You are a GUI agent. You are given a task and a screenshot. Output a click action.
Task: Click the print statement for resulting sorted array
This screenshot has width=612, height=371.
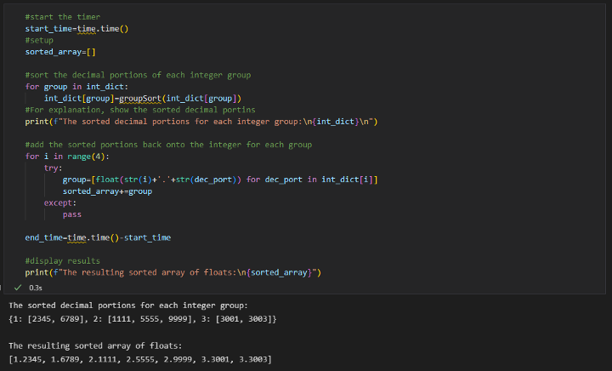[173, 272]
